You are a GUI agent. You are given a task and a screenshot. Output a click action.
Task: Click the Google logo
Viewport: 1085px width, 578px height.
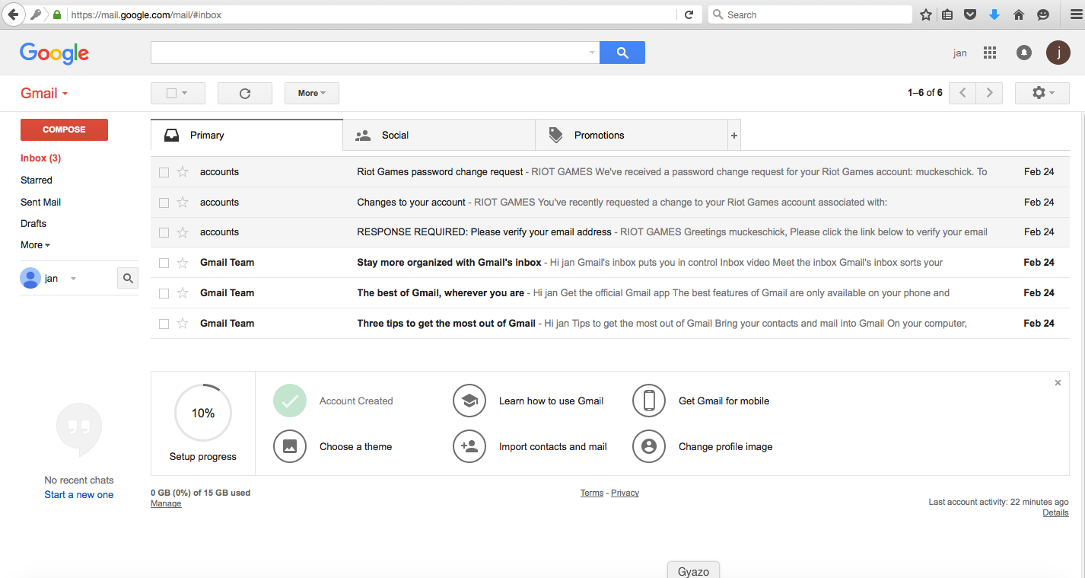coord(55,53)
